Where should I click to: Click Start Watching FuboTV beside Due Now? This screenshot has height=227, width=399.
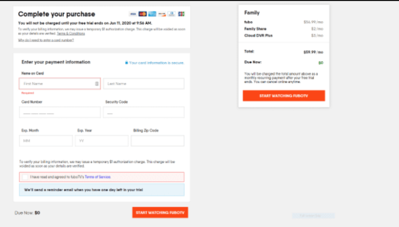[160, 212]
